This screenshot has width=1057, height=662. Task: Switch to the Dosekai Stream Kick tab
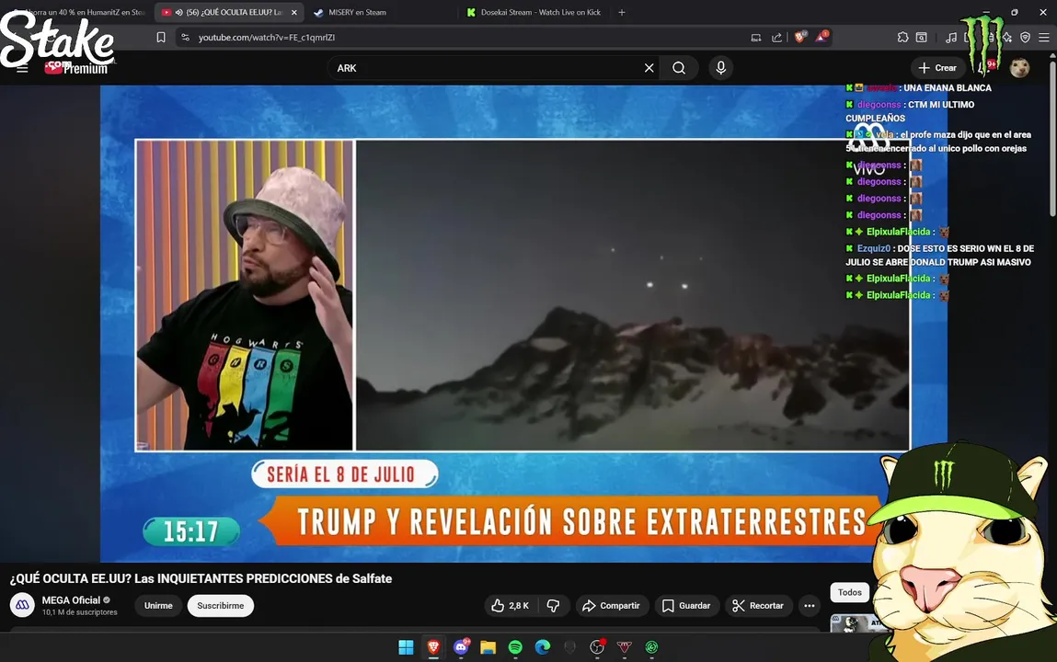[536, 12]
